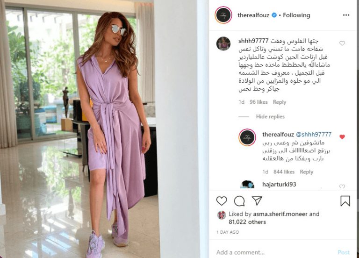Open shhh97777 commenter avatar

[223, 43]
